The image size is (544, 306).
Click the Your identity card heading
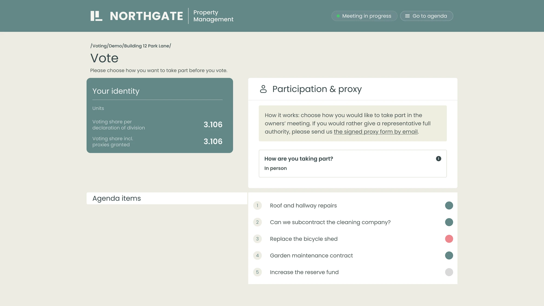(116, 91)
